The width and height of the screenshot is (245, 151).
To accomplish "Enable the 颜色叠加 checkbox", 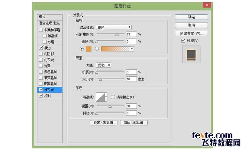I will coord(41,72).
